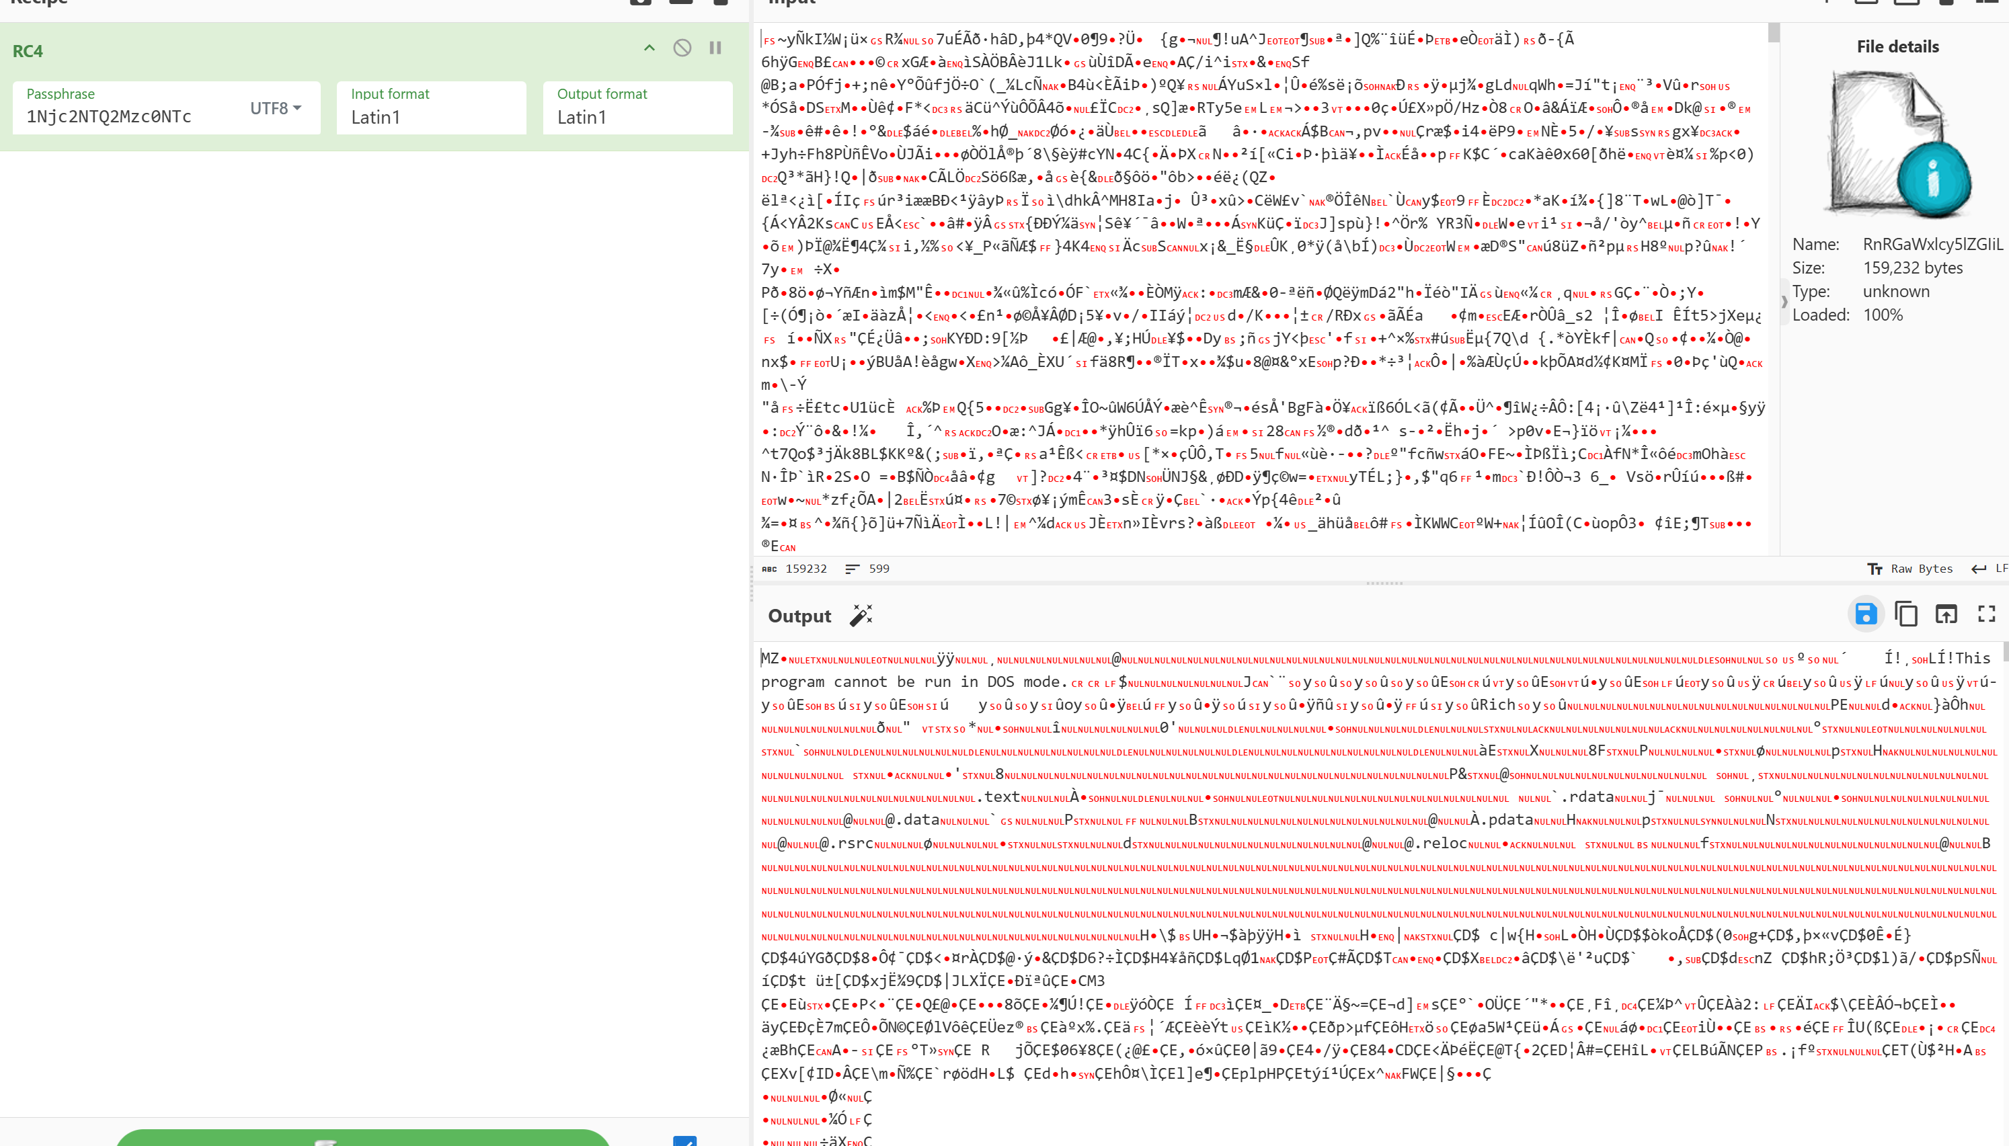Open the UTF8 passphrase encoding dropdown

[276, 109]
